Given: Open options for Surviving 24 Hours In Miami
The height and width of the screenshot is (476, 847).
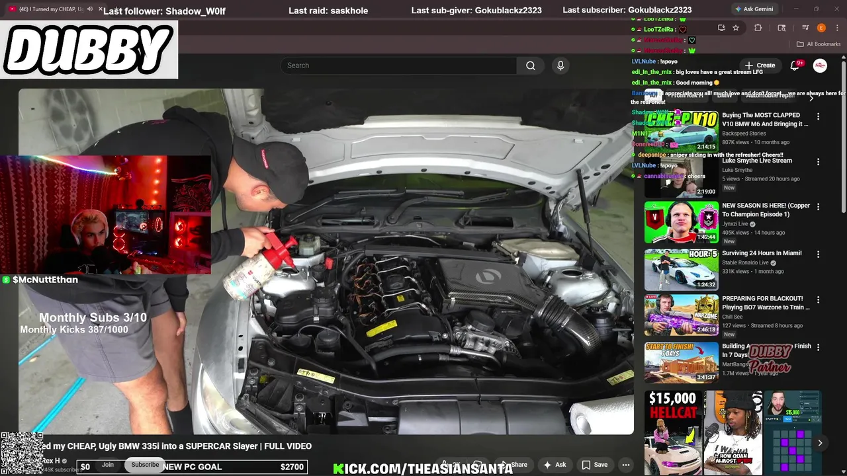Looking at the screenshot, I should (818, 255).
